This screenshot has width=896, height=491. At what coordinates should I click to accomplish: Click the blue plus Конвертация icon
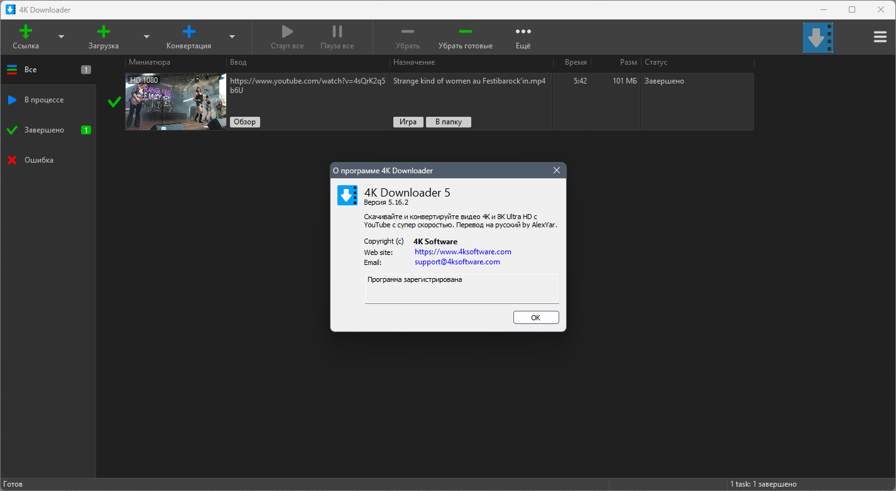(x=188, y=31)
